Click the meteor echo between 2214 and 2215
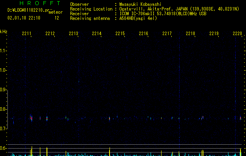 click(110, 119)
